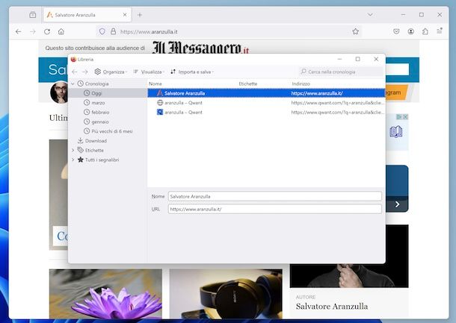
Task: Click the Sony headphones article thumbnail
Action: 226,294
